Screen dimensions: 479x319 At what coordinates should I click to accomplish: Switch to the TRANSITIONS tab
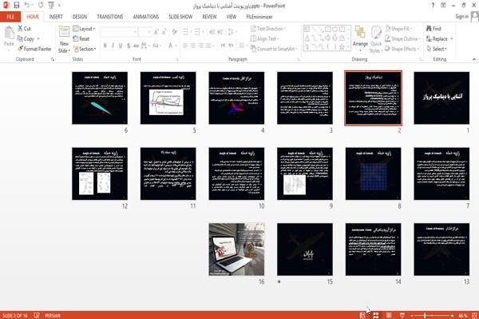110,17
